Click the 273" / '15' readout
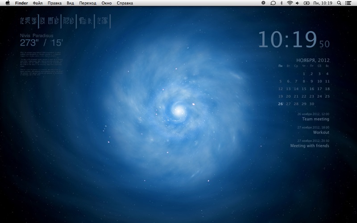This screenshot has width=357, height=223. point(42,43)
